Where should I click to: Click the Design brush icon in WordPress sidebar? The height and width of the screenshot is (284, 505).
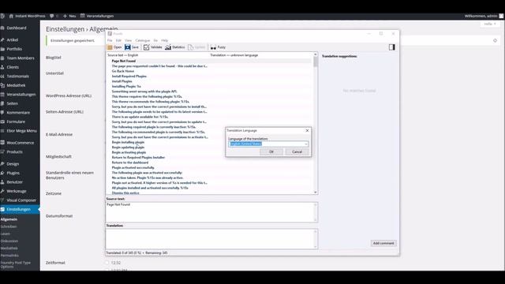pos(2,164)
